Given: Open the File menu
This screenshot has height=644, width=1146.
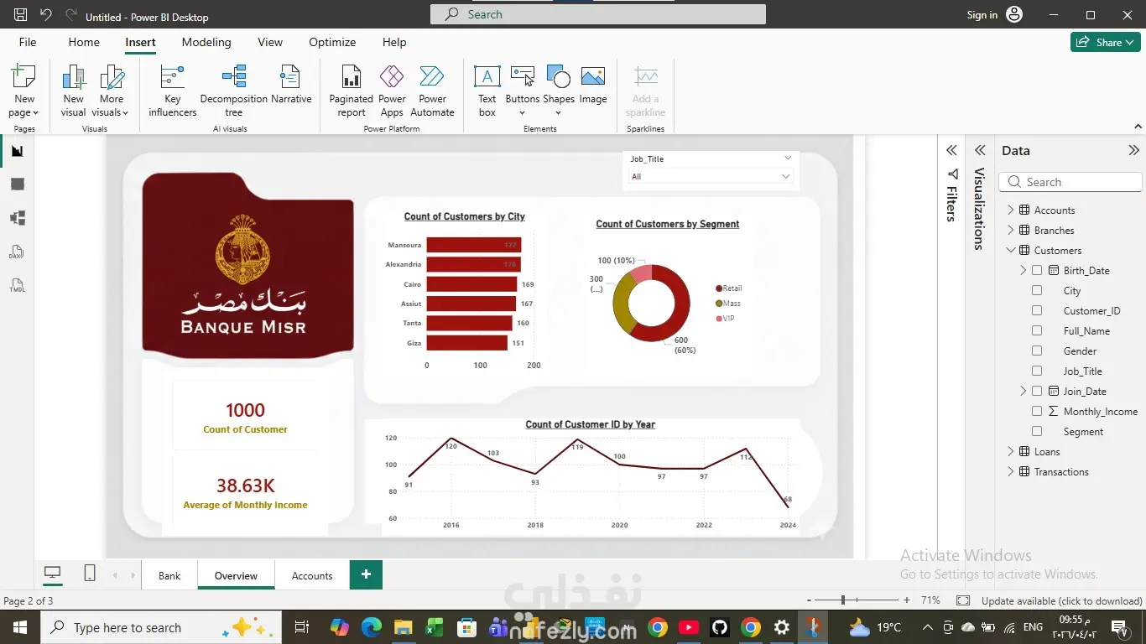Looking at the screenshot, I should coord(28,42).
